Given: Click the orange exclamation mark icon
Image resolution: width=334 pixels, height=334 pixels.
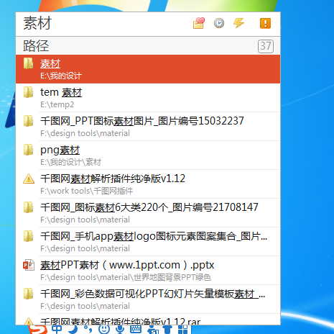Looking at the screenshot, I should coord(265,23).
